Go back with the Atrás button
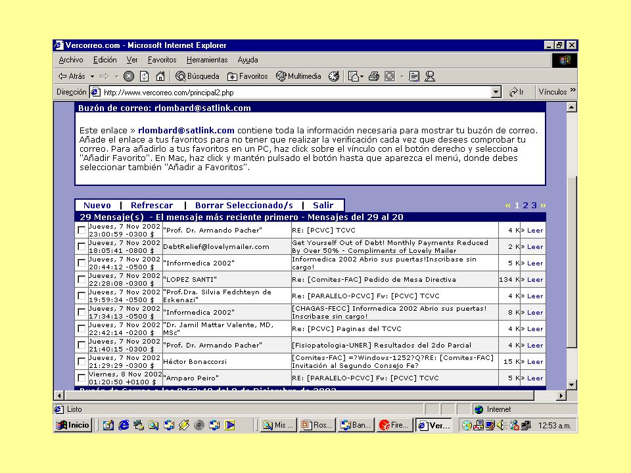631x473 pixels. (x=72, y=76)
